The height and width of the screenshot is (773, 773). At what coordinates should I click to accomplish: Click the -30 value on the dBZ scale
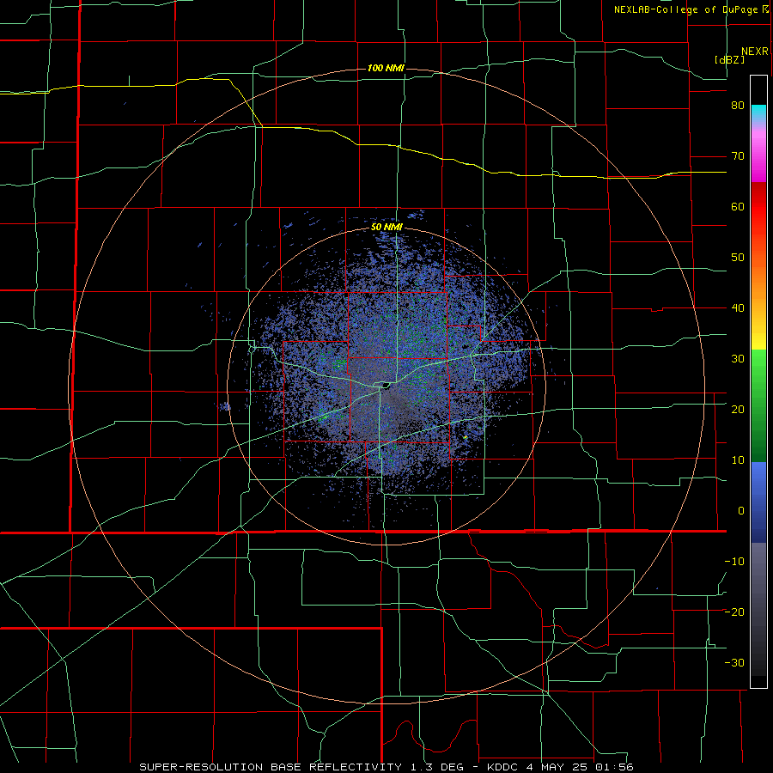734,662
